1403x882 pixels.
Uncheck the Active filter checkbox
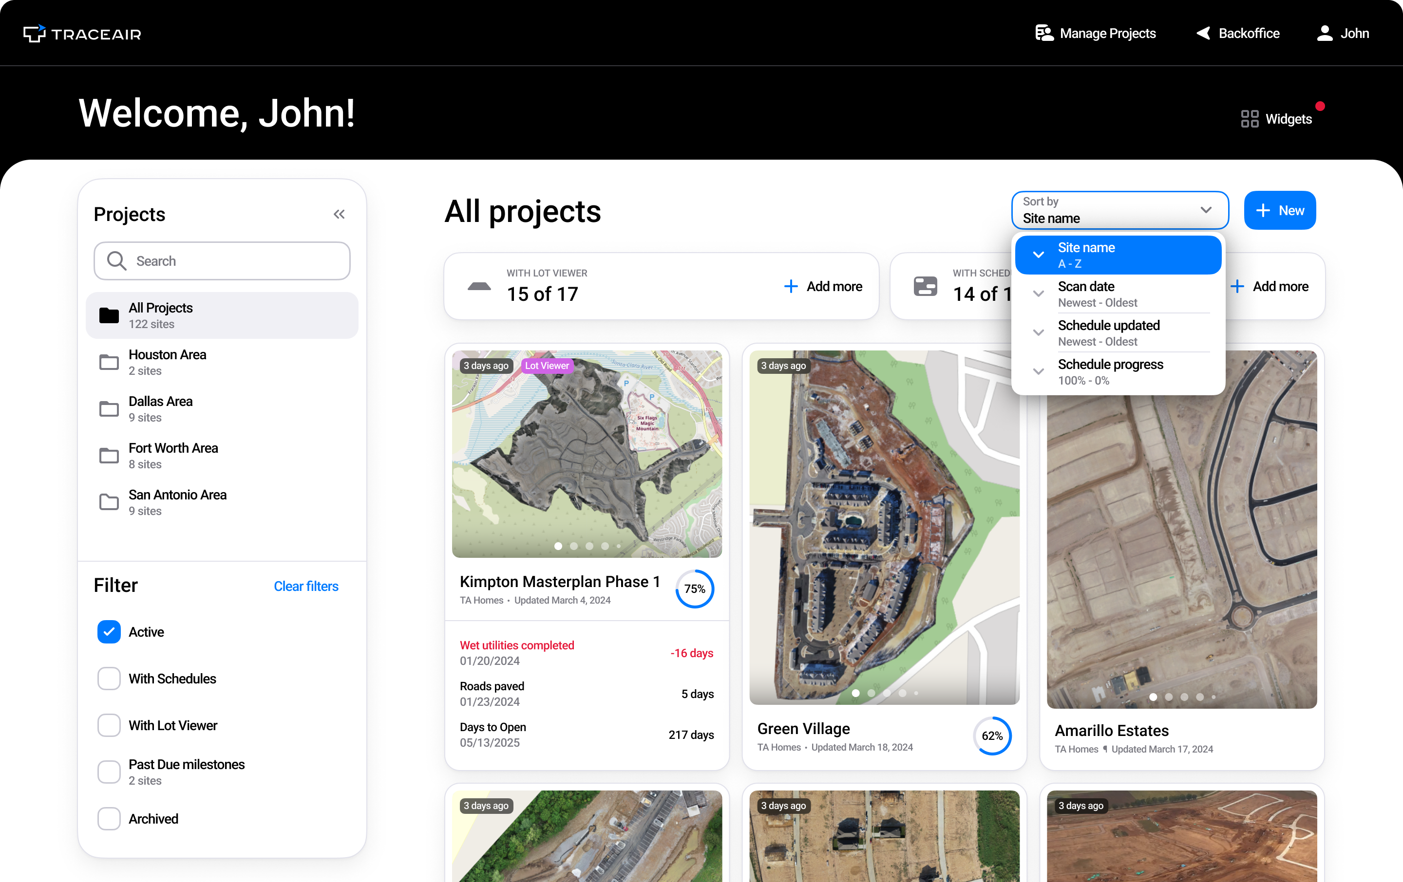coord(109,632)
